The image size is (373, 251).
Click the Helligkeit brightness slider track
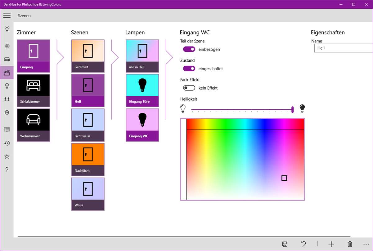pos(242,109)
